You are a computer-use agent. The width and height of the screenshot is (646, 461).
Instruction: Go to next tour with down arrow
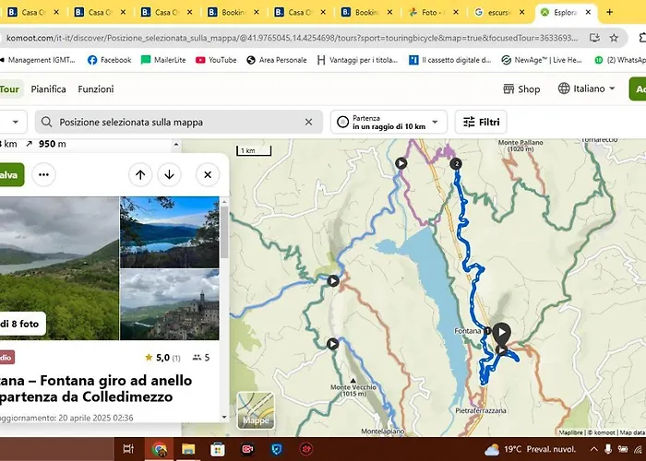click(169, 174)
